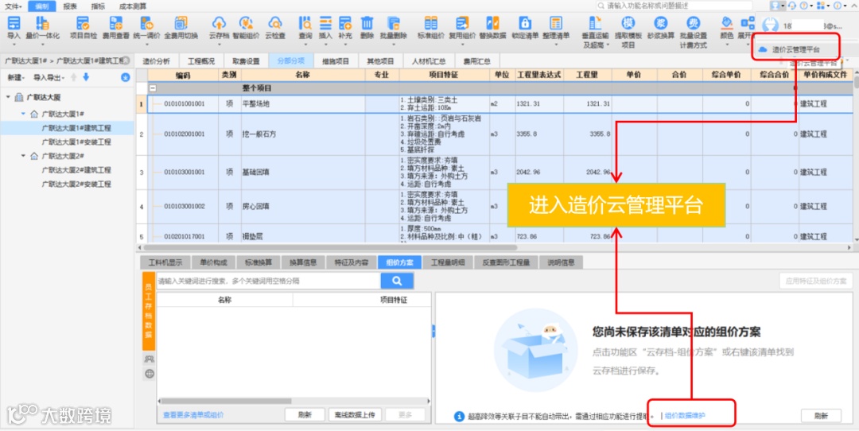Viewport: 859px width, 431px height.
Task: Click the 组价数据维护 link
Action: [x=685, y=416]
